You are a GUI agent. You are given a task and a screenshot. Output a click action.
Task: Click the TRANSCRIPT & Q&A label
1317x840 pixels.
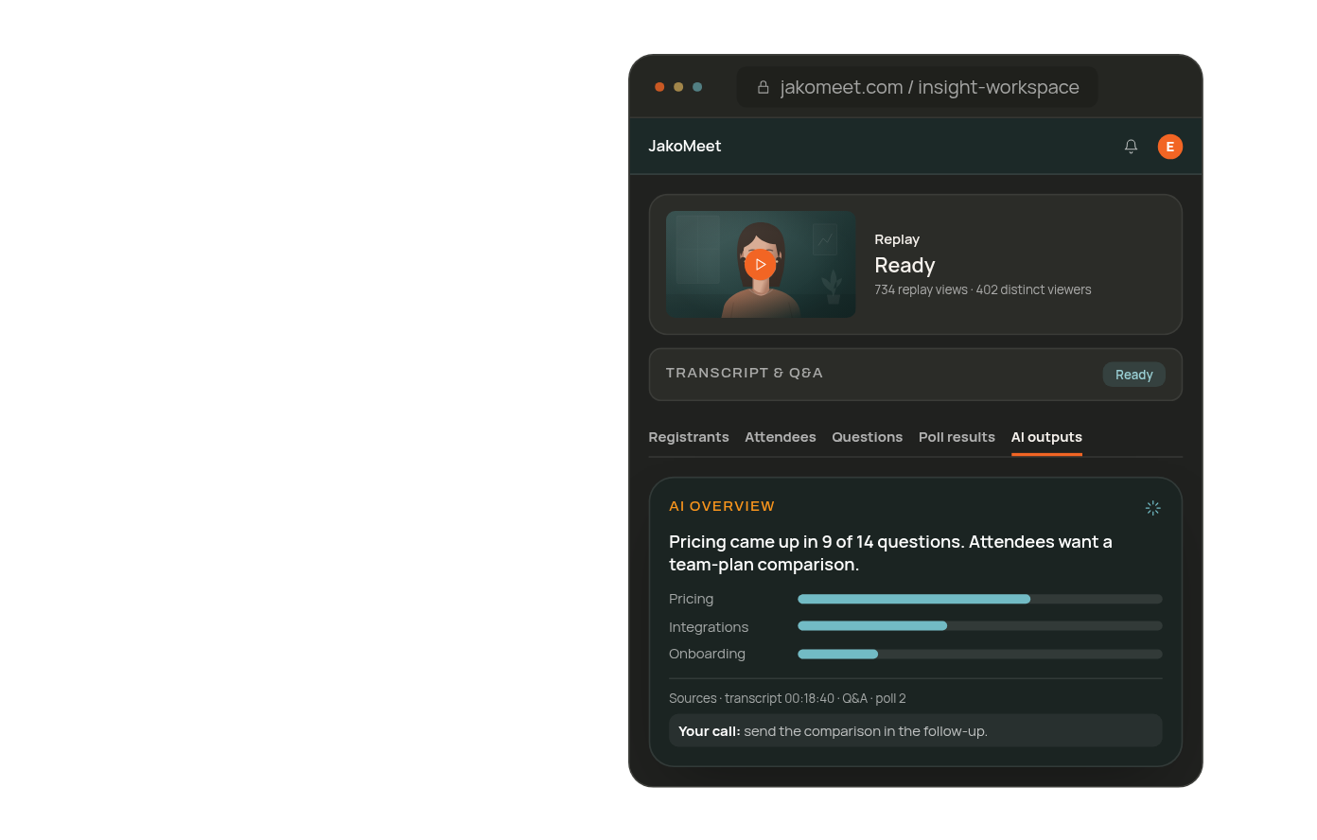[x=745, y=373]
